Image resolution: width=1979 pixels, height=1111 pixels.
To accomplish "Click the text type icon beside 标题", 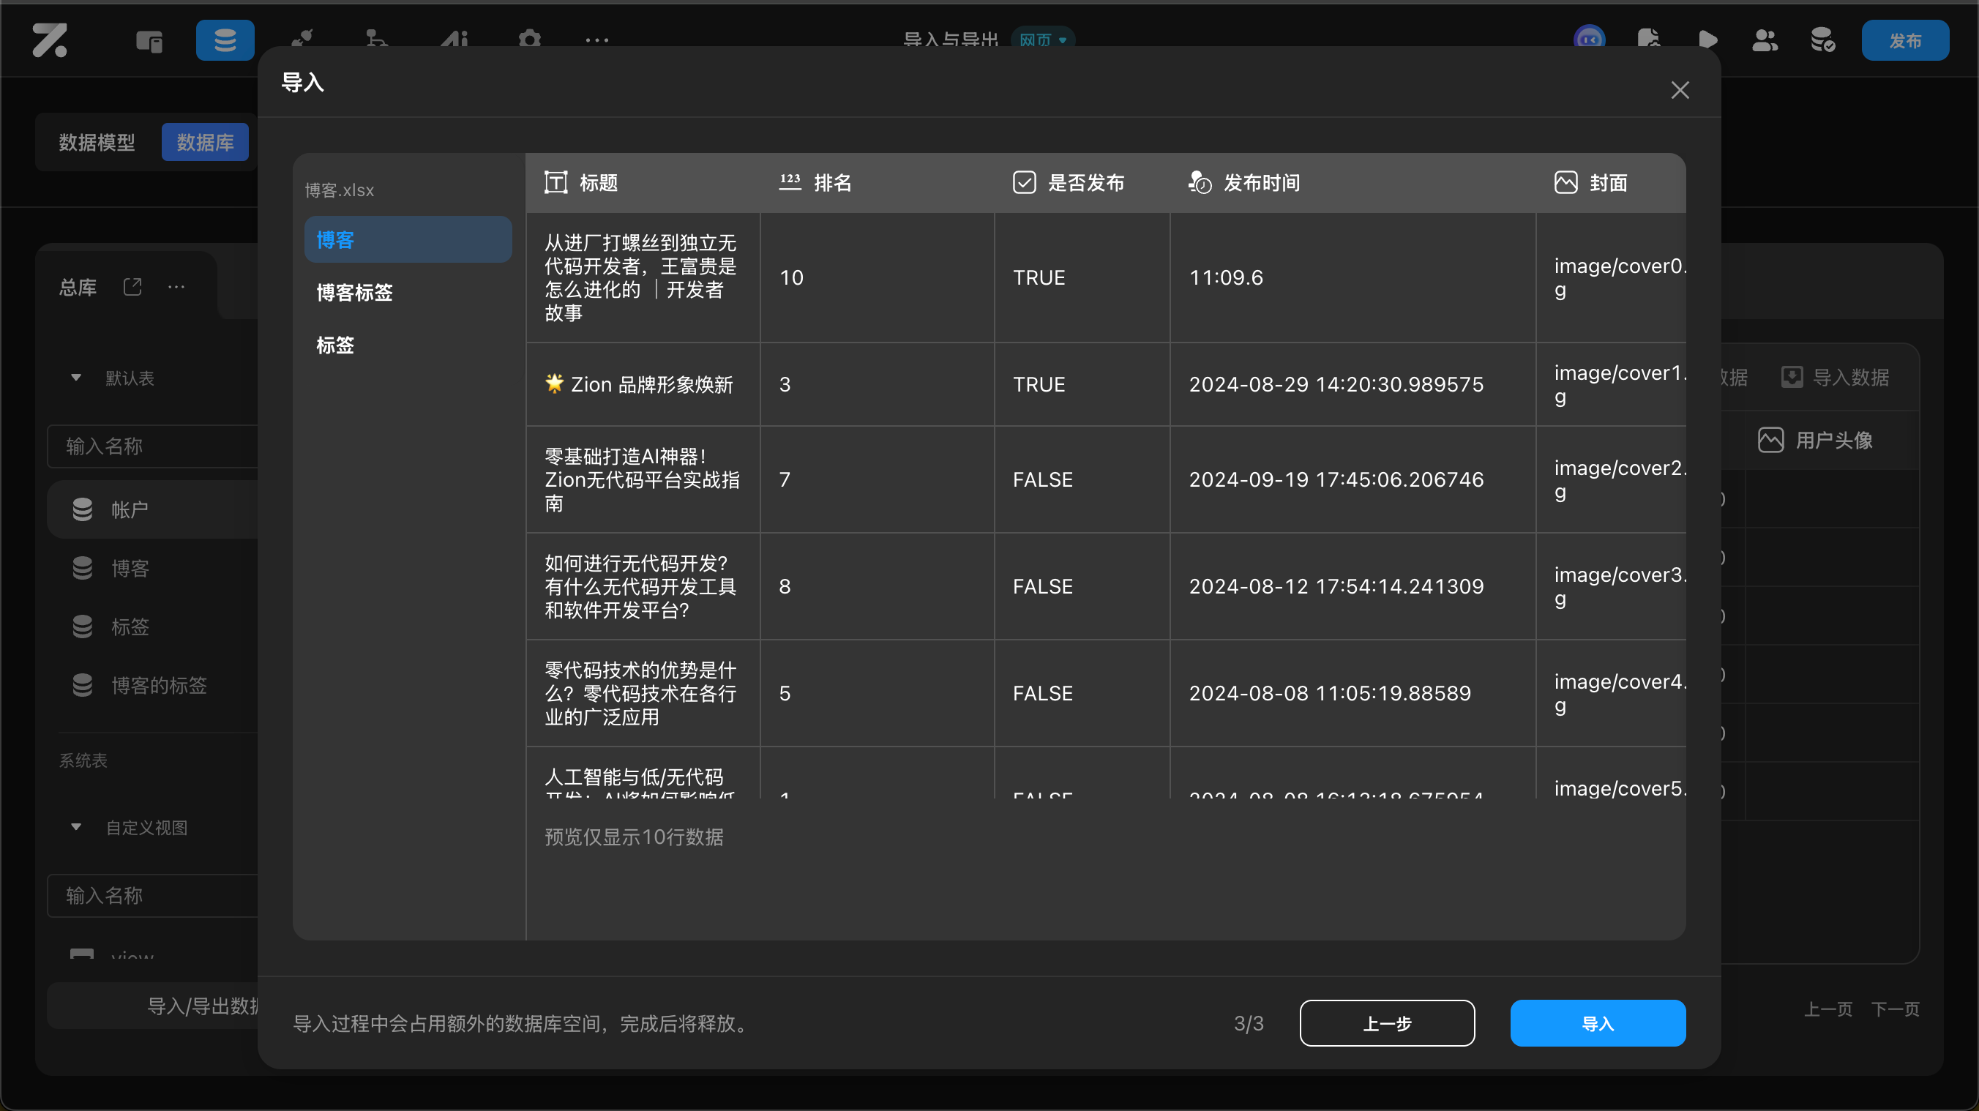I will pos(556,183).
